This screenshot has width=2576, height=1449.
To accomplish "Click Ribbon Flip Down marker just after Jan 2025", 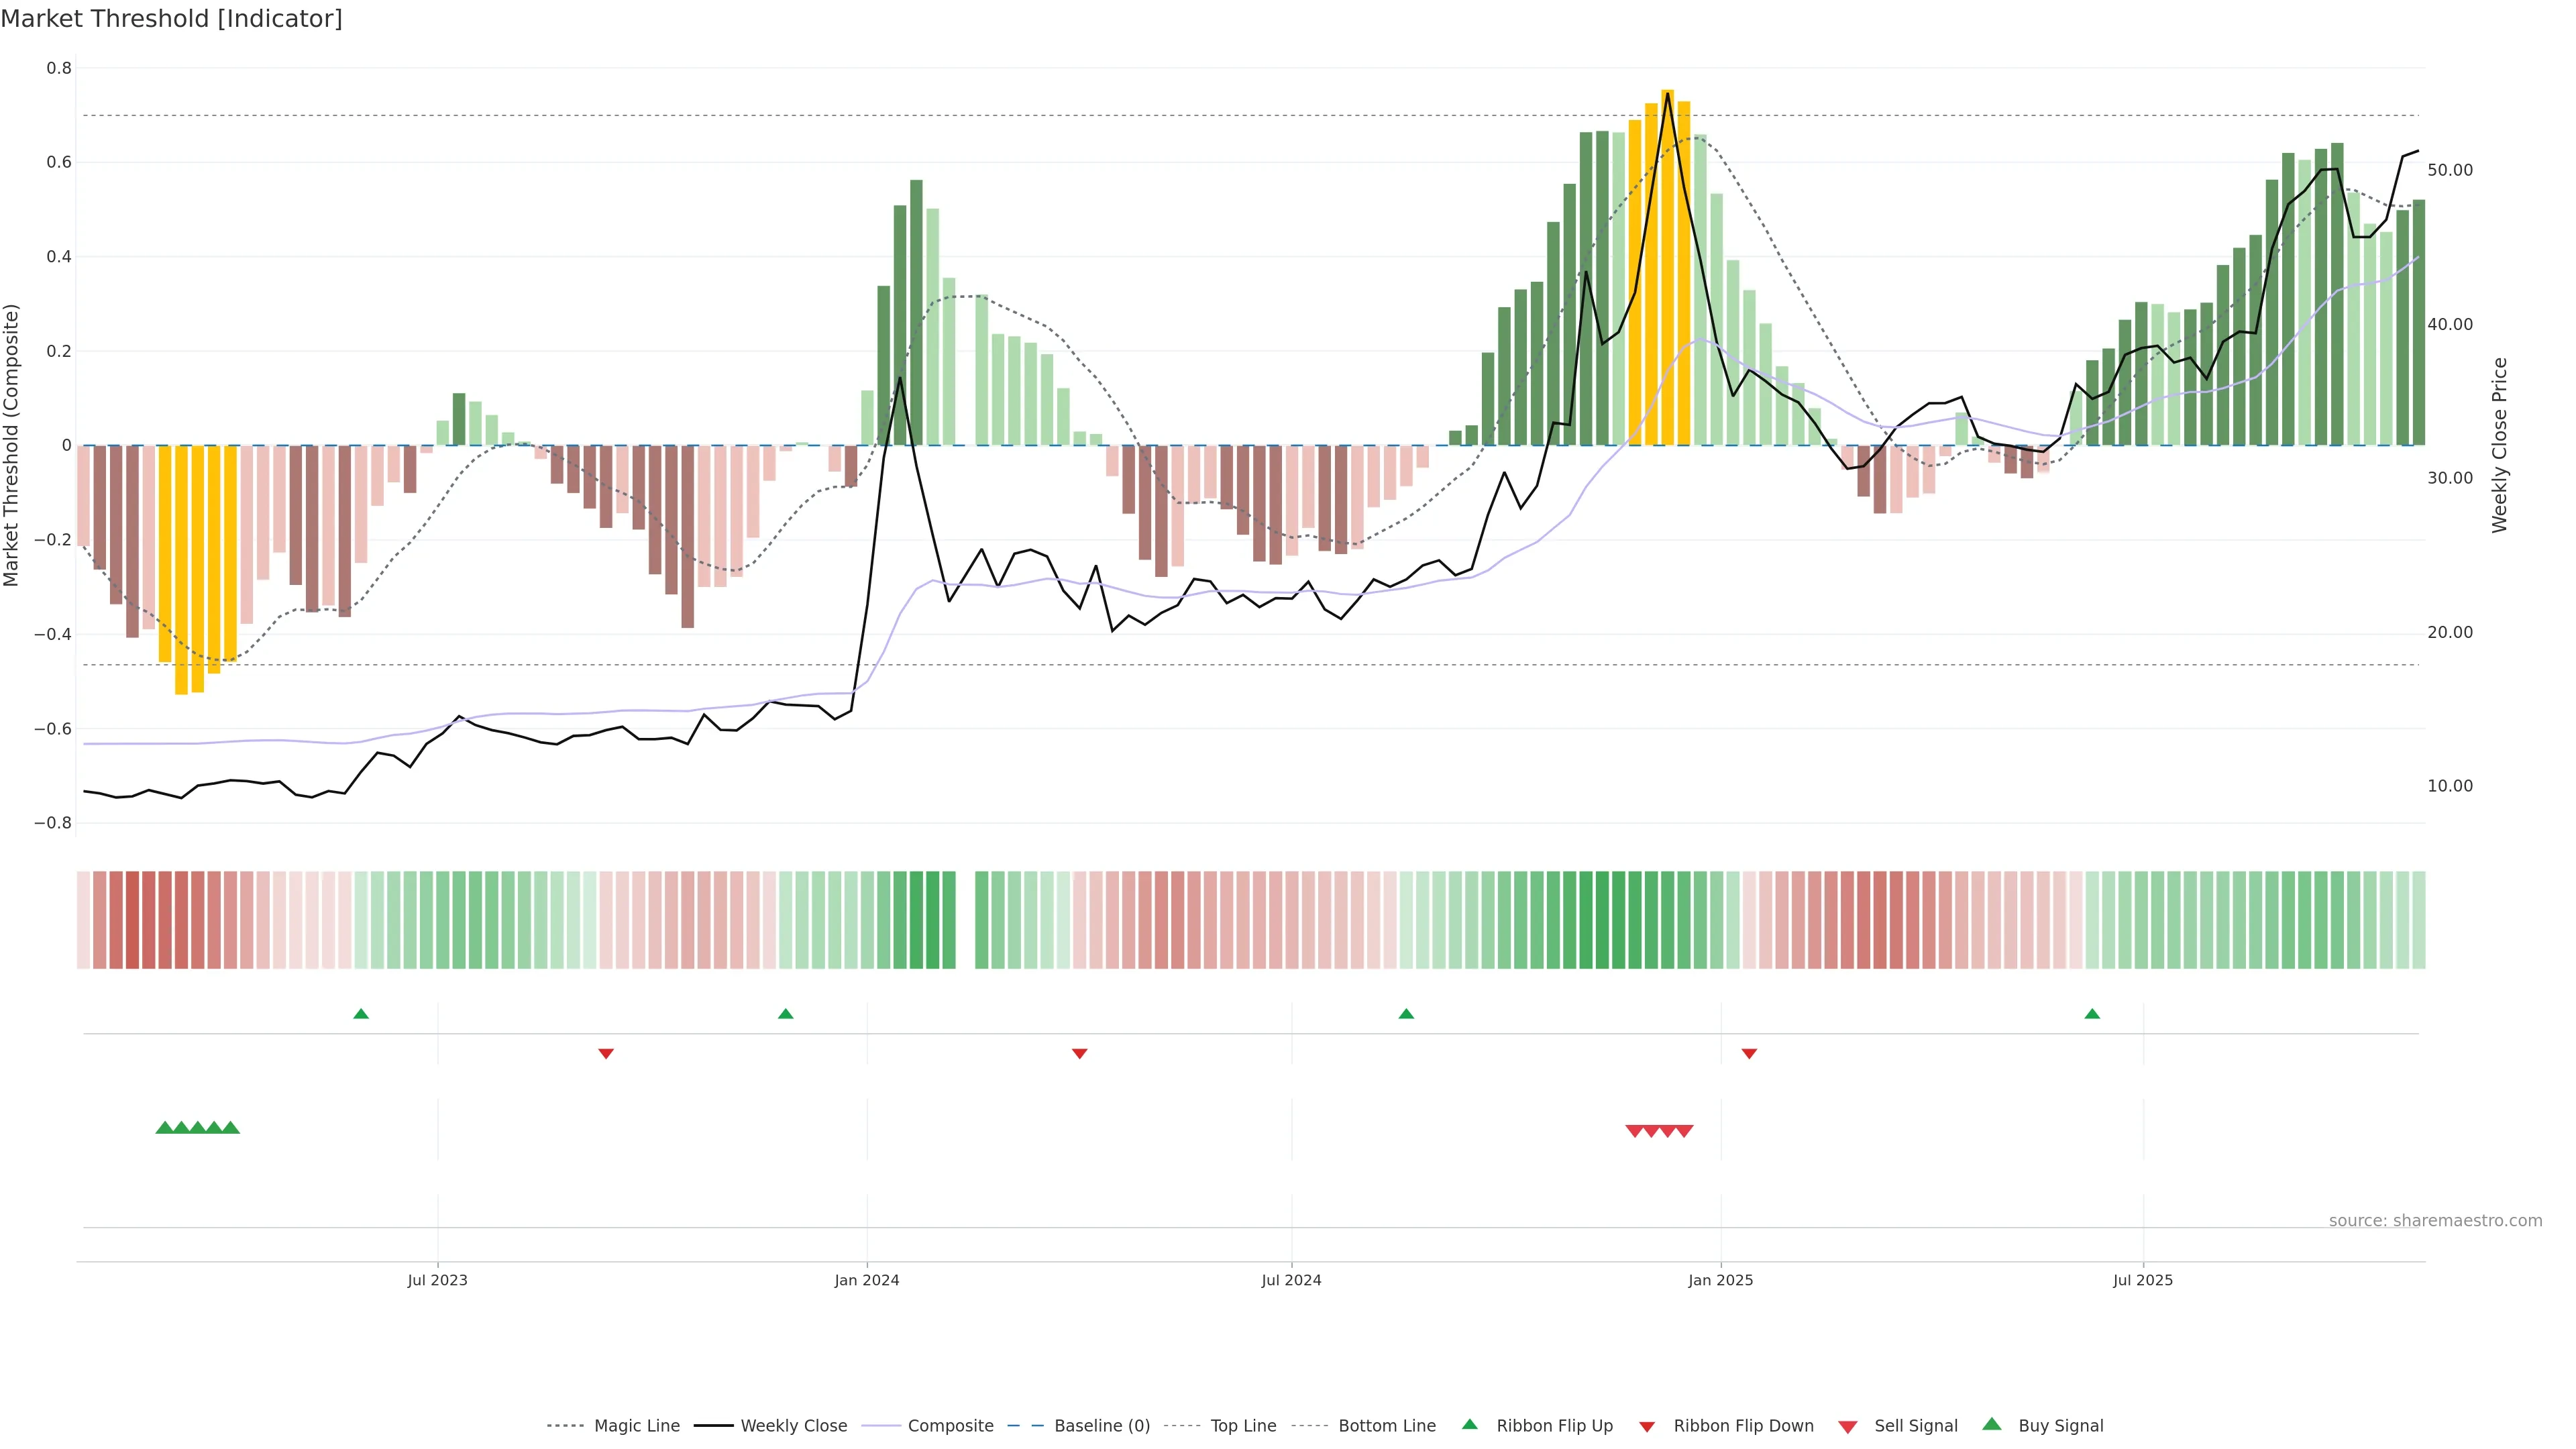I will coord(1749,1054).
